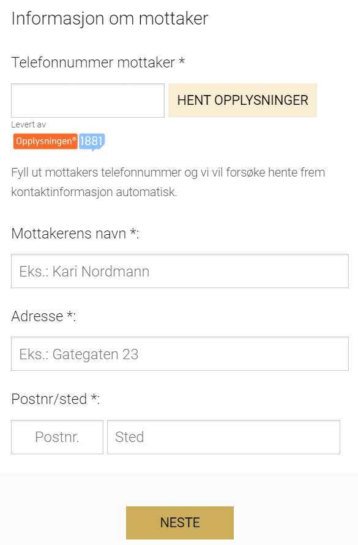Click the HENT OPPLYSNINGER button
The image size is (358, 545).
pyautogui.click(x=242, y=100)
